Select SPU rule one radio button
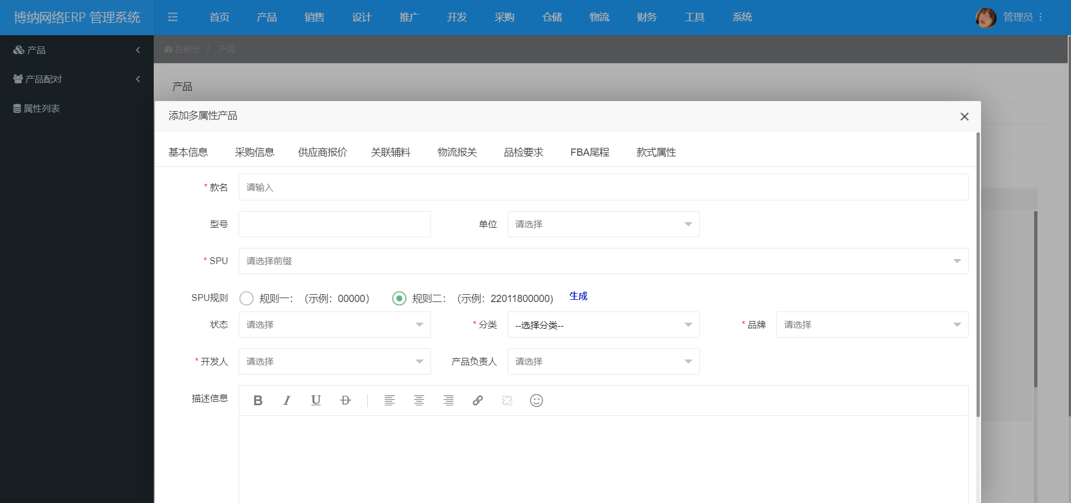This screenshot has height=503, width=1071. 247,299
